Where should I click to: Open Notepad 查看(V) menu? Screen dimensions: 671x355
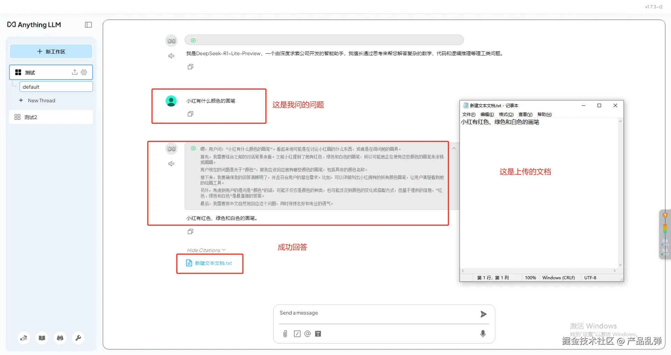tap(525, 114)
